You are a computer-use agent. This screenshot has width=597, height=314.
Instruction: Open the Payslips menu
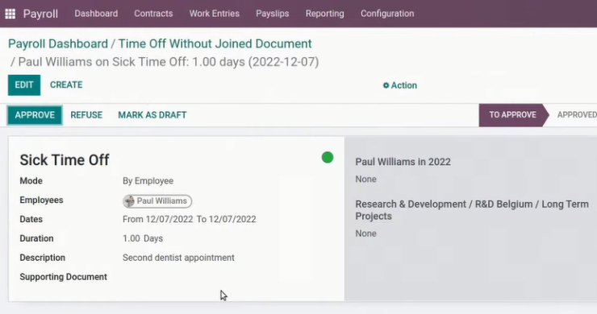point(272,14)
